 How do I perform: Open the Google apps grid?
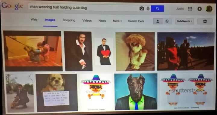click(190, 9)
